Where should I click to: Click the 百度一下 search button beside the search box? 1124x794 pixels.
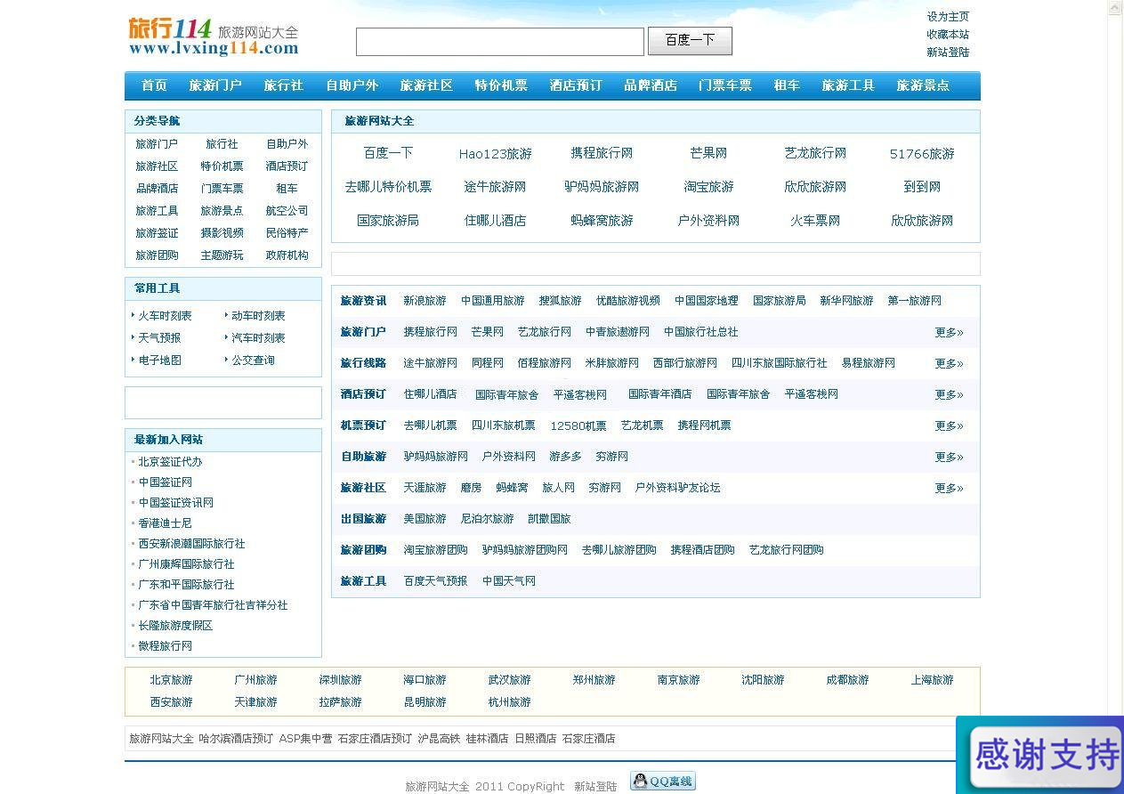click(x=690, y=41)
